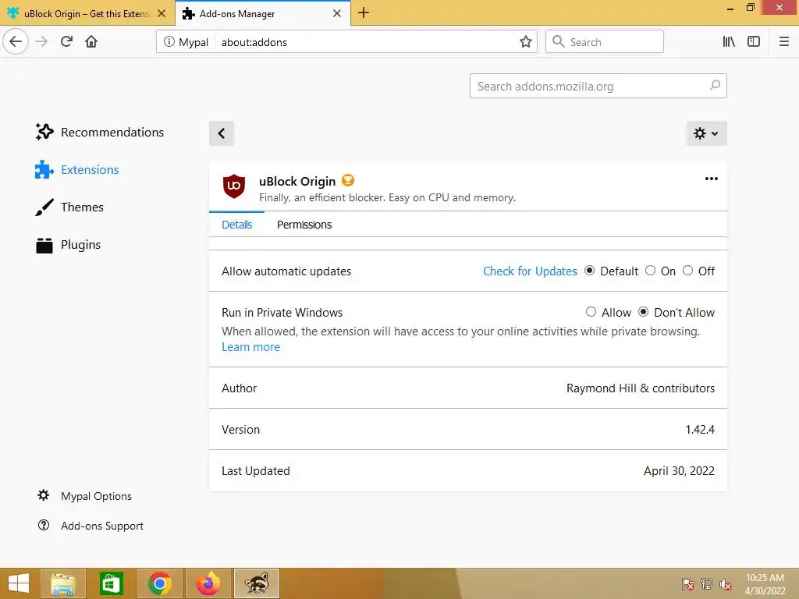The width and height of the screenshot is (799, 599).
Task: Close the Add-ons Manager tab
Action: [x=337, y=13]
